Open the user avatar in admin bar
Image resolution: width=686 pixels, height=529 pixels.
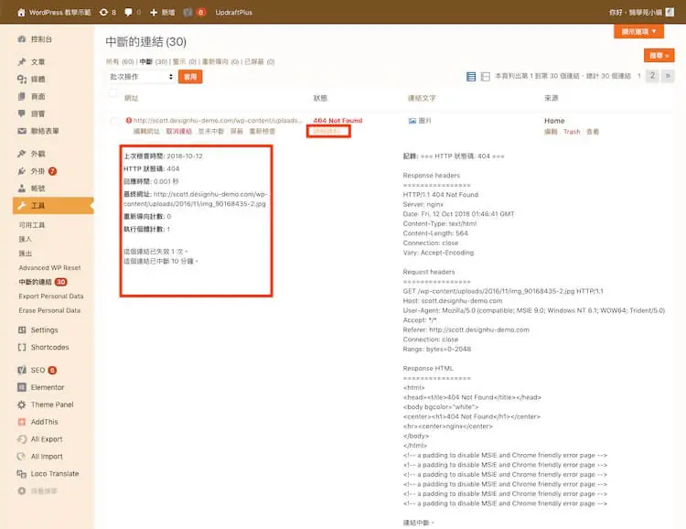tap(670, 12)
